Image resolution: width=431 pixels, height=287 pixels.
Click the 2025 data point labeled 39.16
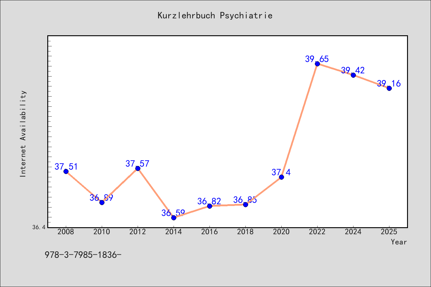click(x=389, y=88)
